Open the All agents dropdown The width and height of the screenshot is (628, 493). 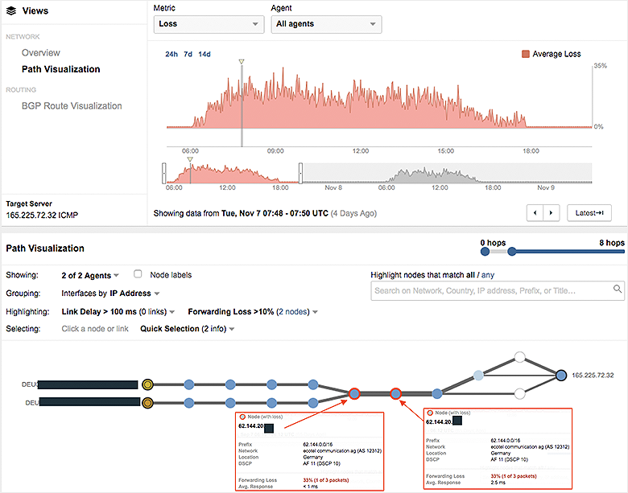point(326,24)
